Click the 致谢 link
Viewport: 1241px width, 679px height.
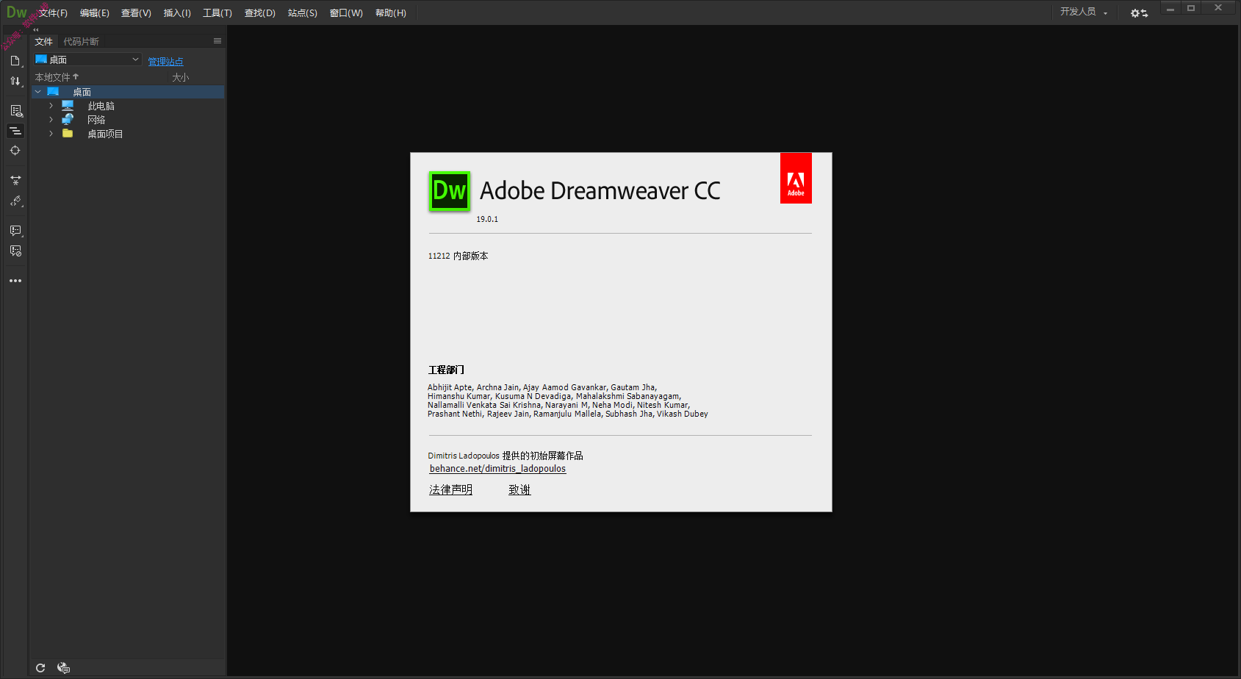coord(519,489)
